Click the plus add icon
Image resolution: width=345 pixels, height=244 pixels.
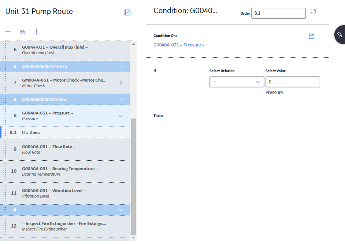click(8, 32)
